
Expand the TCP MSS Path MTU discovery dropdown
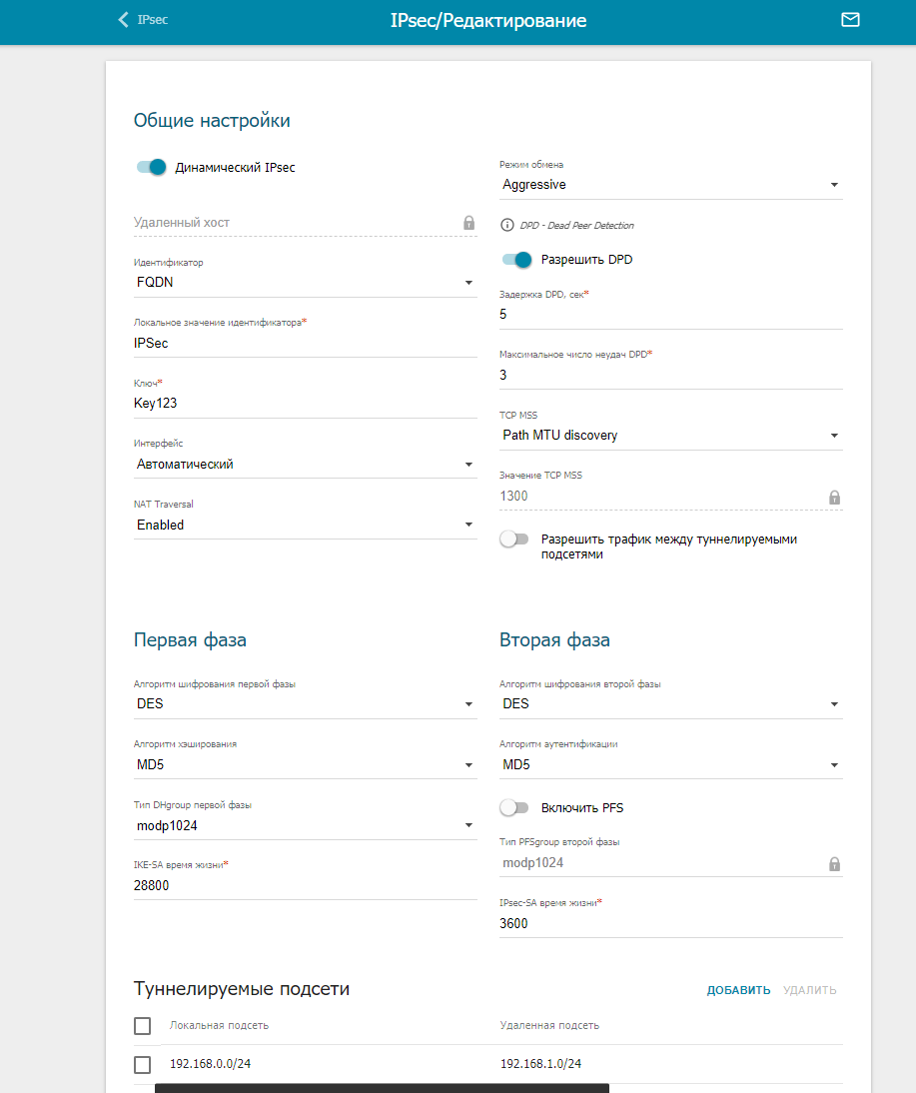(670, 436)
